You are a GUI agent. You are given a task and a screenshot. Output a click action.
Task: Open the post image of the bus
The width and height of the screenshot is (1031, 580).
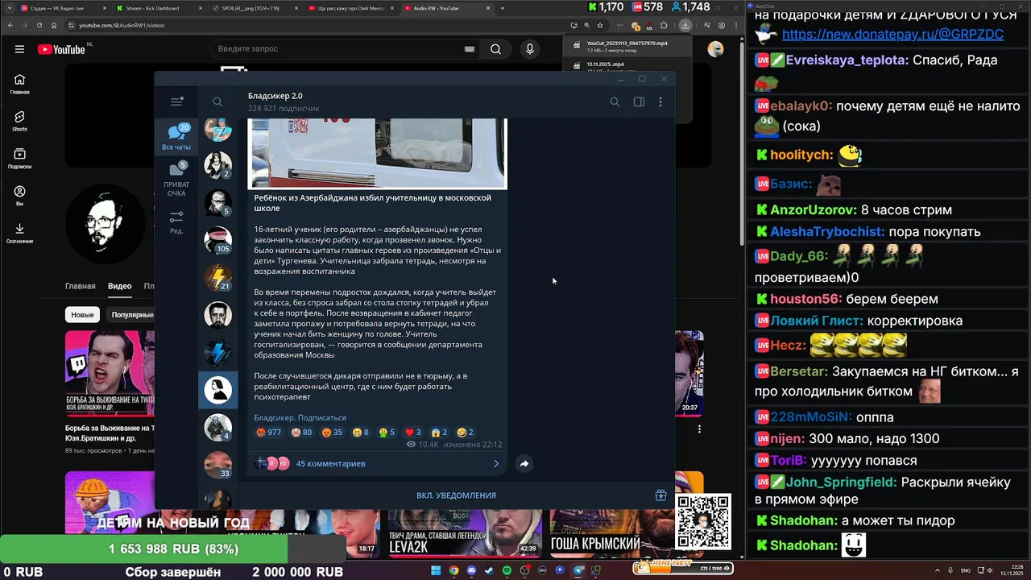click(x=377, y=152)
